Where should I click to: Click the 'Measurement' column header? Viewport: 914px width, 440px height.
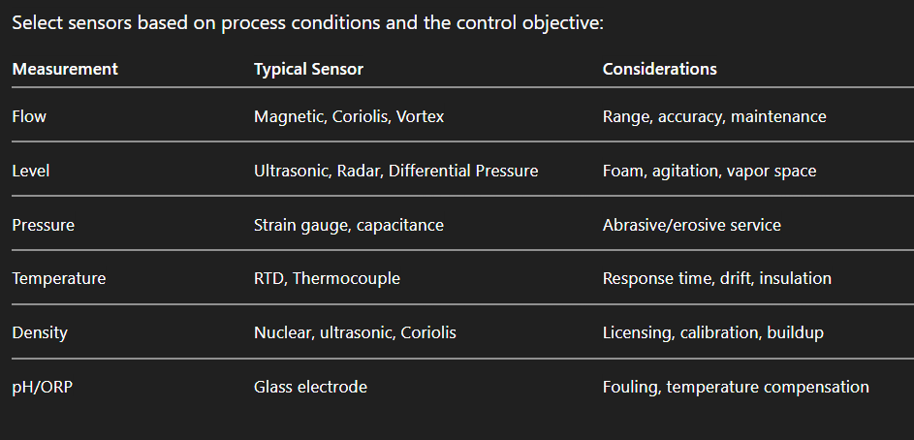(65, 69)
